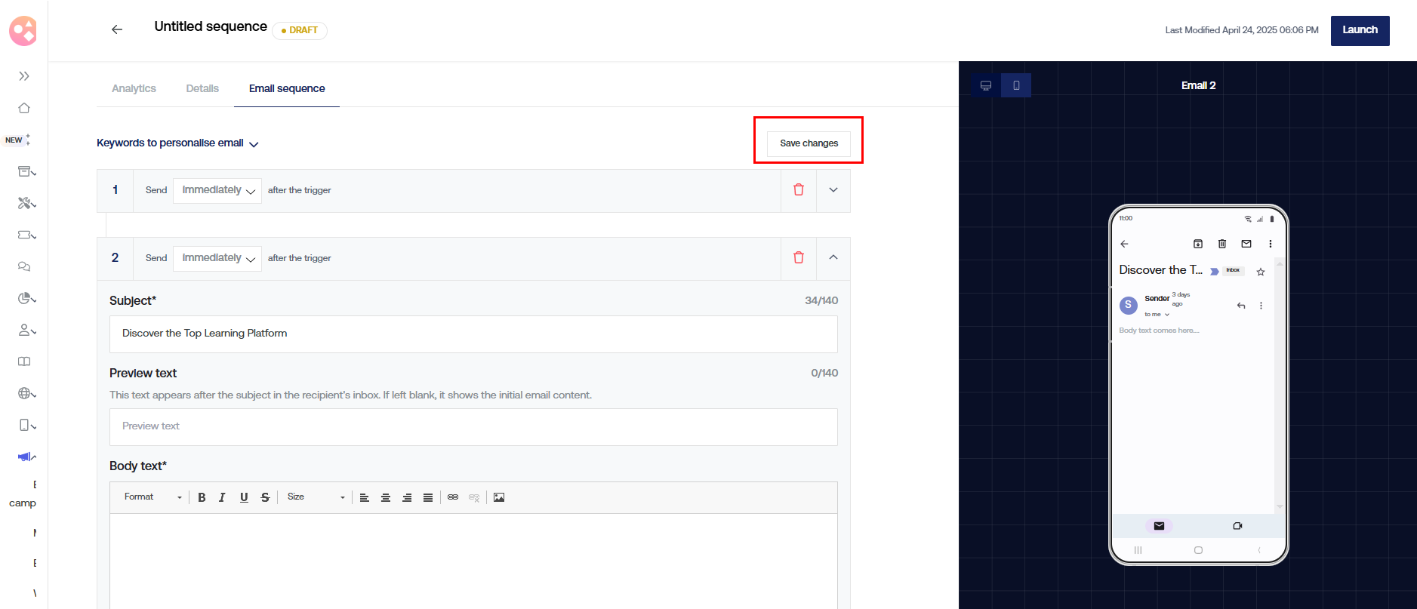Image resolution: width=1417 pixels, height=609 pixels.
Task: Click the back arrow beside Untitled sequence
Action: (x=117, y=29)
